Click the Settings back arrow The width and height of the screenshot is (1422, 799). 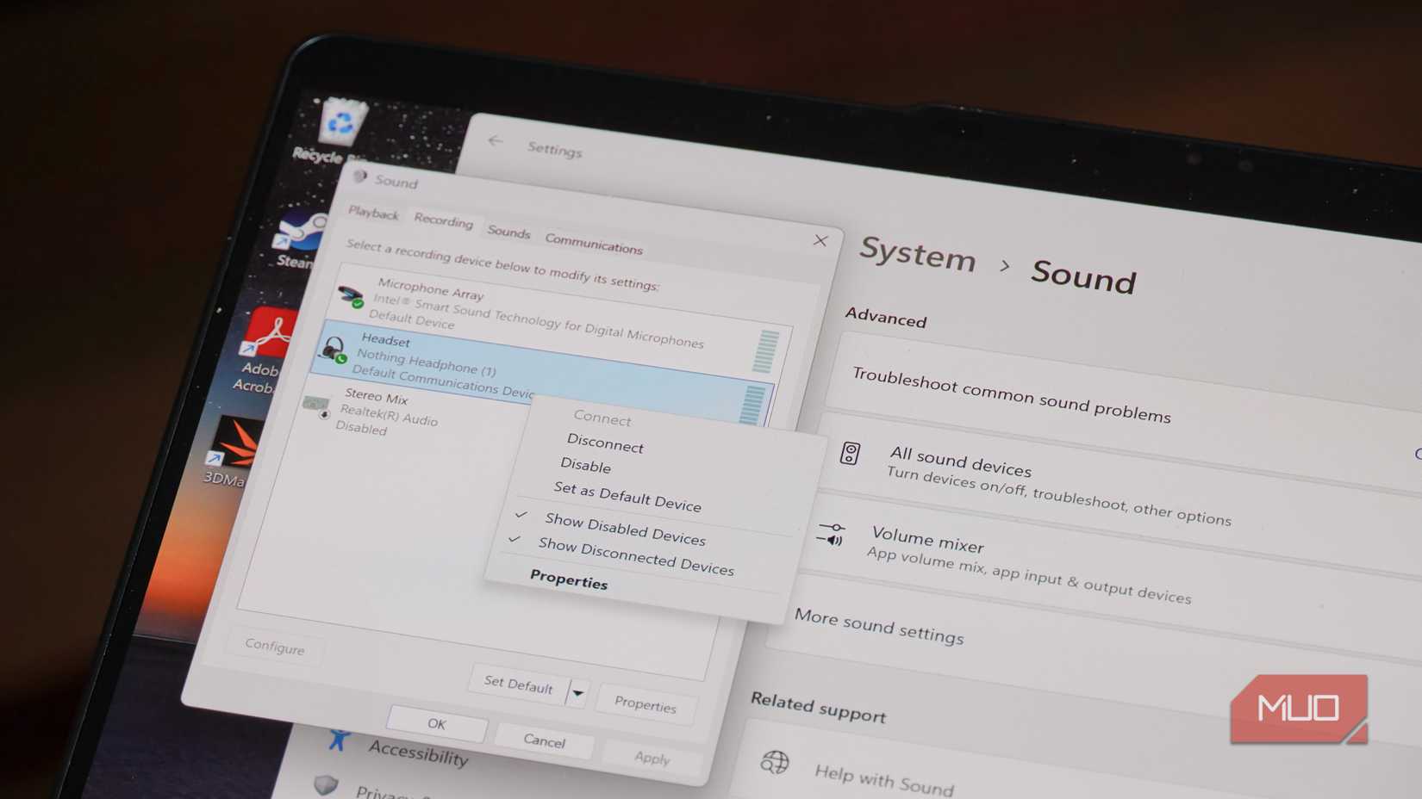[496, 141]
